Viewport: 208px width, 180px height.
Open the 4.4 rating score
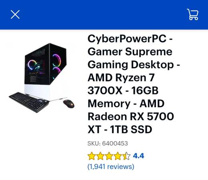coord(138,156)
